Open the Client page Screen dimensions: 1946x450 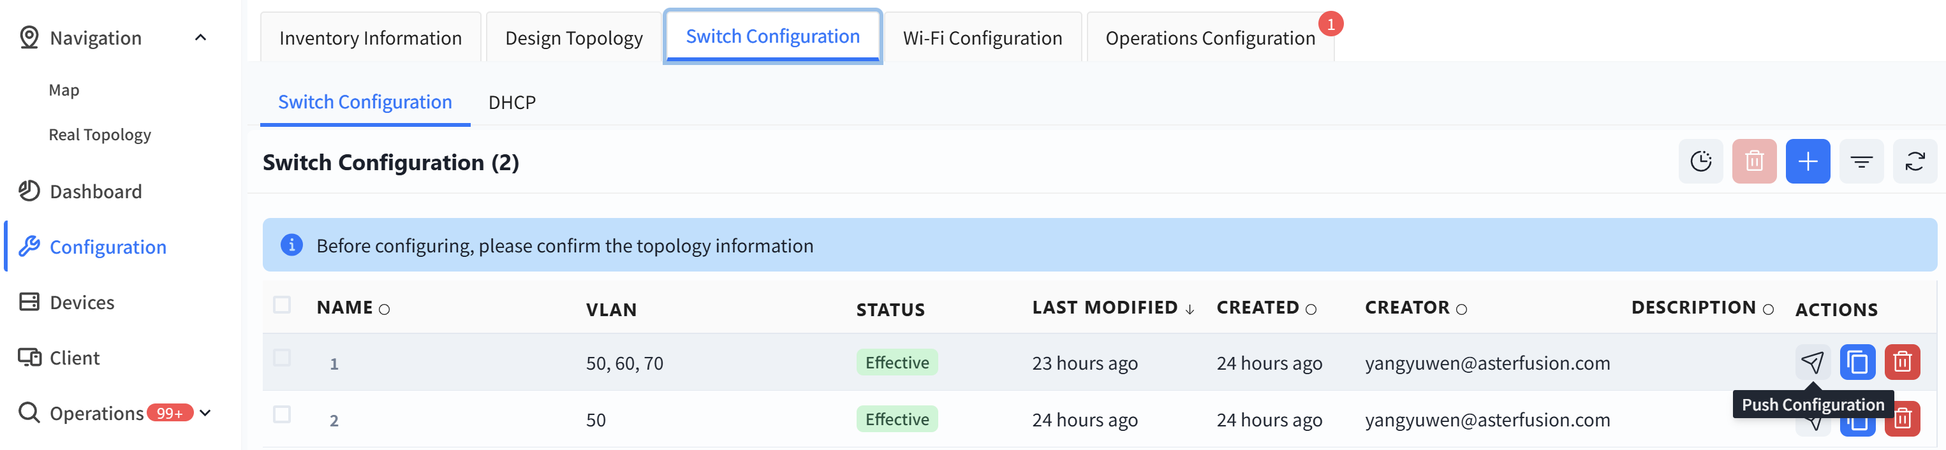click(x=75, y=357)
